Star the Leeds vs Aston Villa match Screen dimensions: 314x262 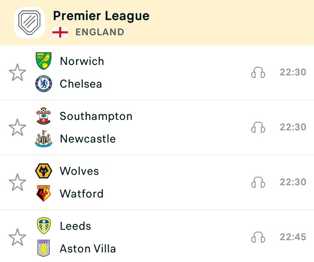(17, 237)
